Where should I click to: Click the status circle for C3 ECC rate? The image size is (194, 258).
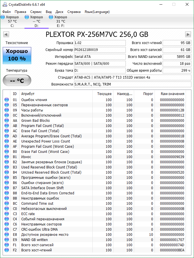(x=7, y=214)
